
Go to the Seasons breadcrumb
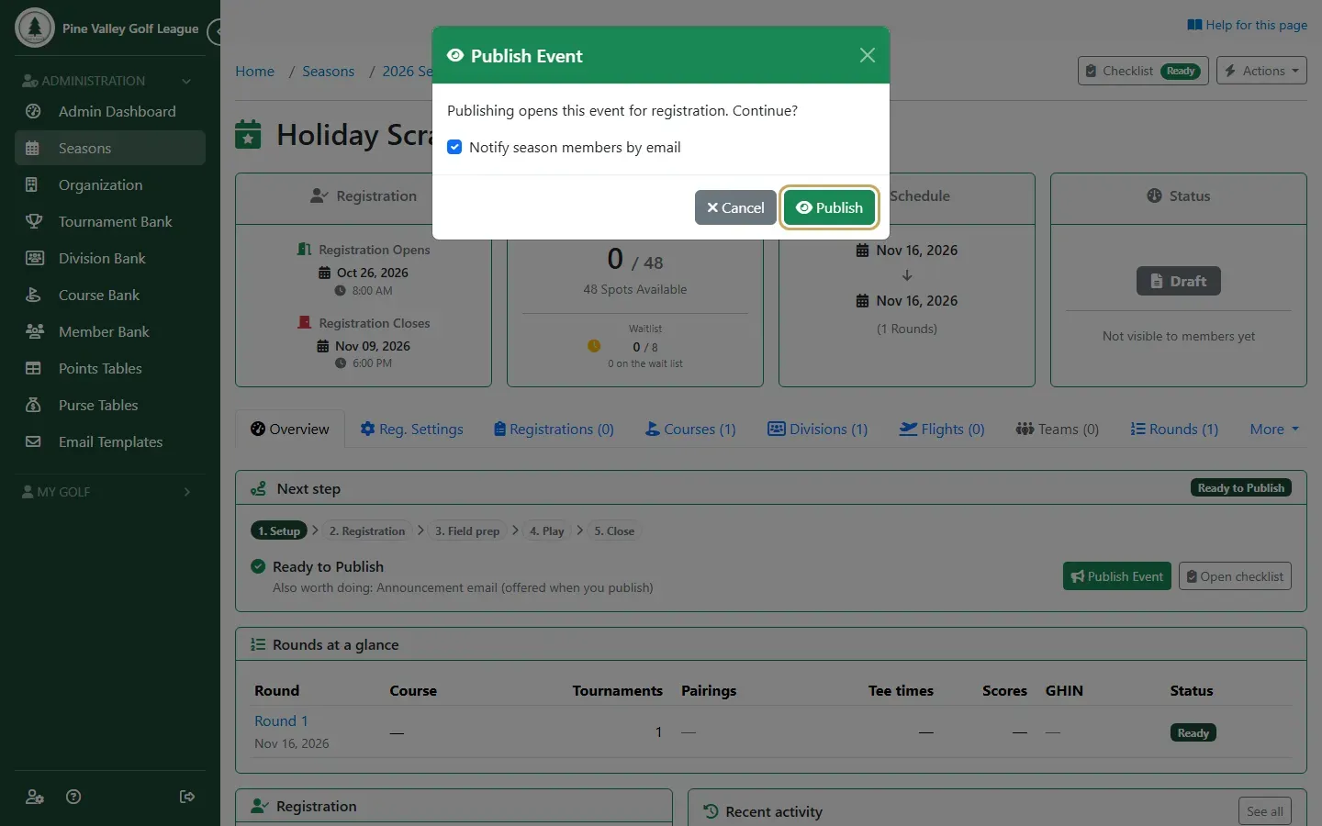point(328,72)
